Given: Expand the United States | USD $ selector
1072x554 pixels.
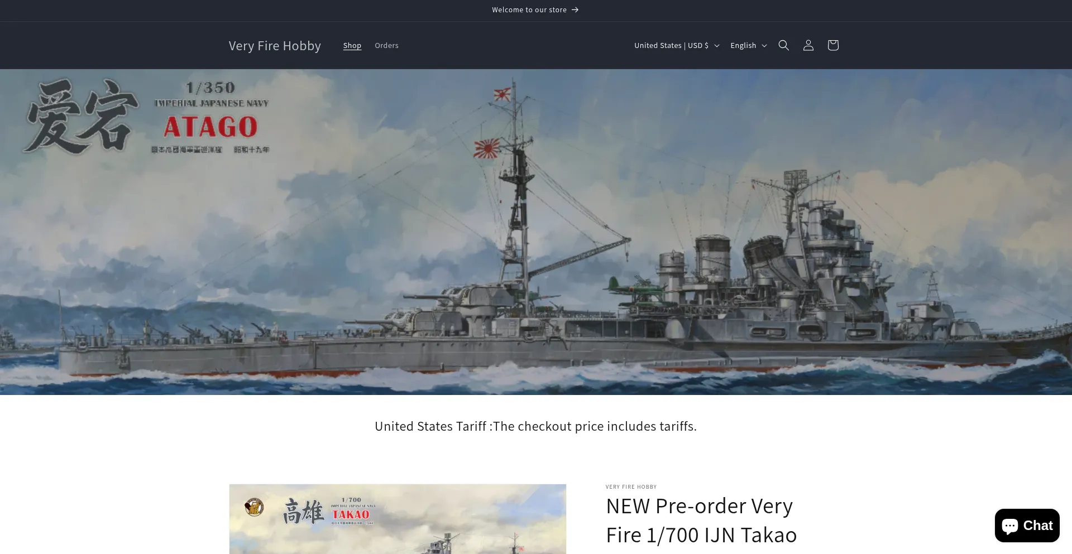Looking at the screenshot, I should point(677,45).
